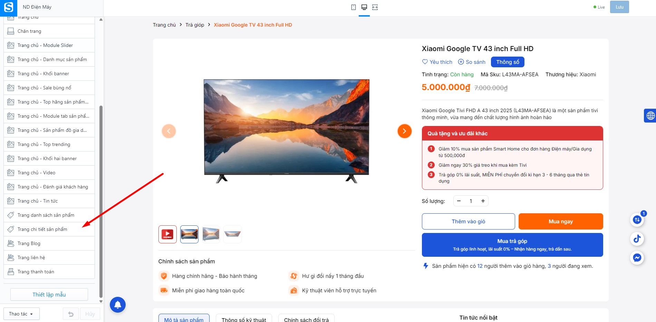This screenshot has height=322, width=656.
Task: Open Trang chủ - Khối banner section
Action: tap(49, 74)
